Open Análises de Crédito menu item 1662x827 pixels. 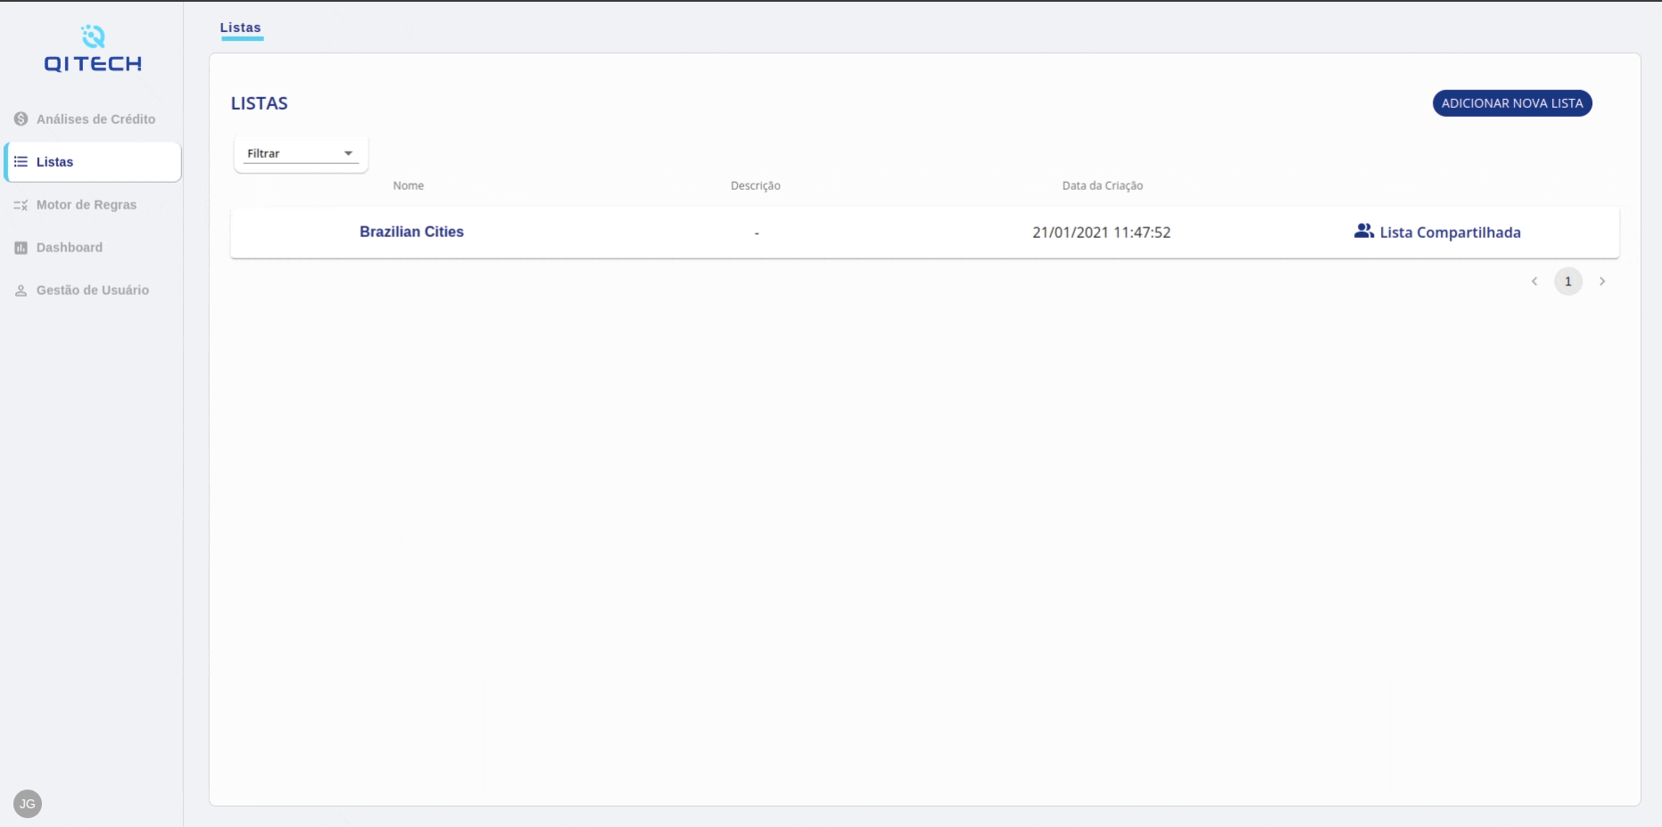(93, 119)
